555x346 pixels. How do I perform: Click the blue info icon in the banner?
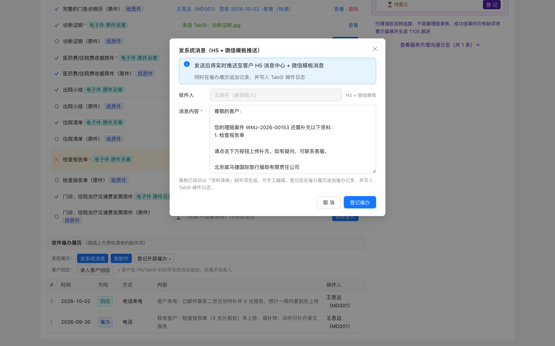(187, 64)
